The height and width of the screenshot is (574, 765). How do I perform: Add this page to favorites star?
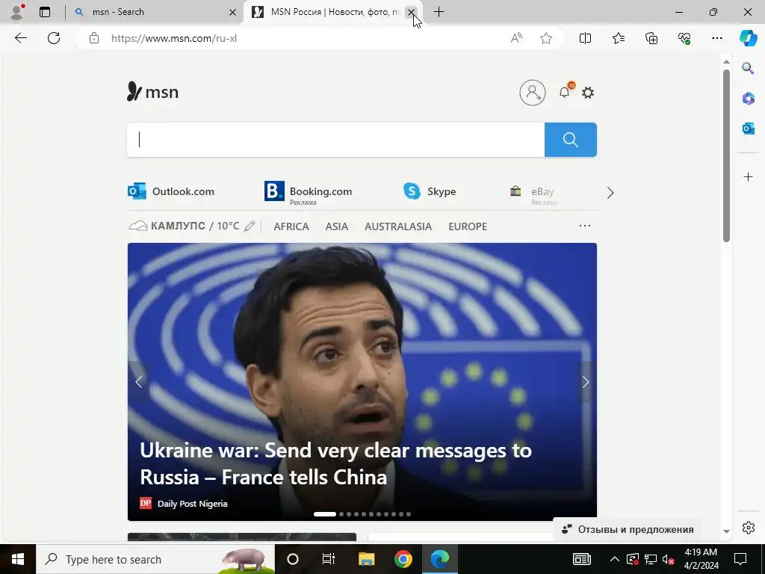coord(546,38)
